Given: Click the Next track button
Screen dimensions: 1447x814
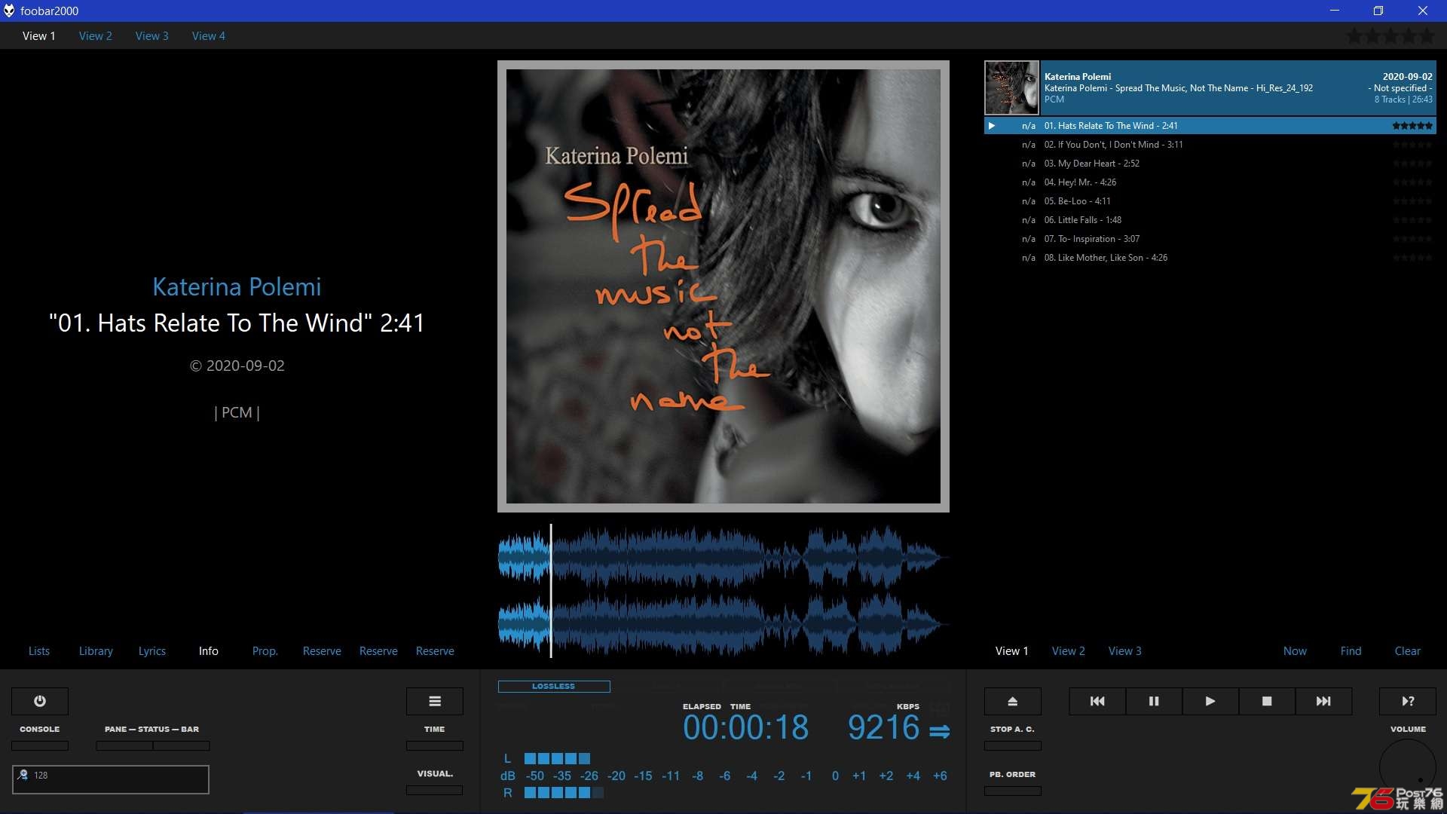Looking at the screenshot, I should (x=1323, y=701).
